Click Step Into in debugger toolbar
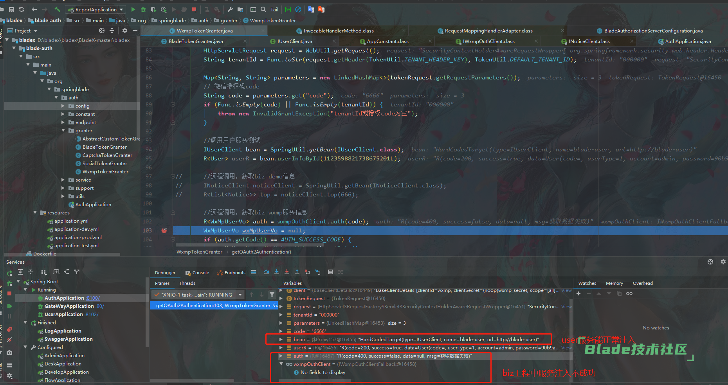This screenshot has height=385, width=728. (277, 272)
